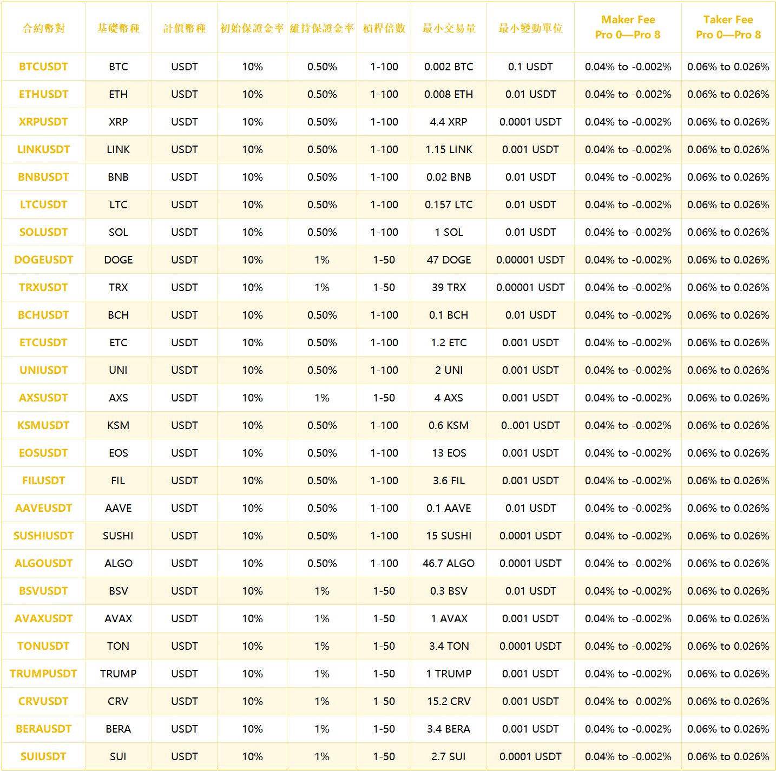Select the SUIUSDT contract pair

[x=43, y=756]
